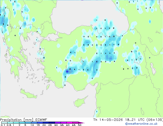
Task: Click the darkest blue precipitation maximum in southwest Turkey
Action: 67,71
